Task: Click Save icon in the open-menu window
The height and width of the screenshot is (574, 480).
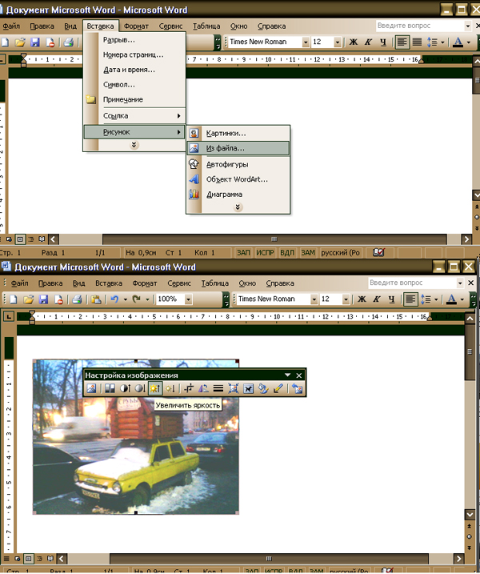Action: tap(35, 42)
